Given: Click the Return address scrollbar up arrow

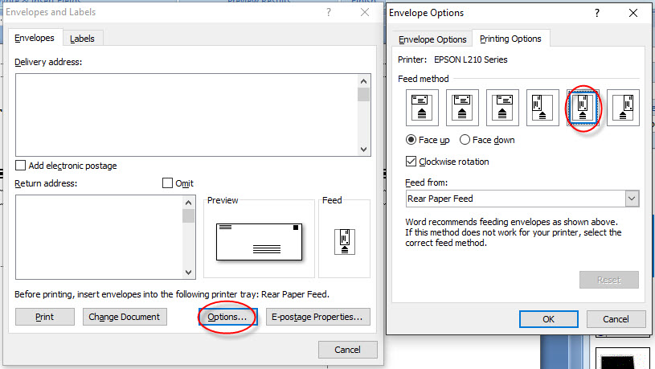Looking at the screenshot, I should coord(188,203).
